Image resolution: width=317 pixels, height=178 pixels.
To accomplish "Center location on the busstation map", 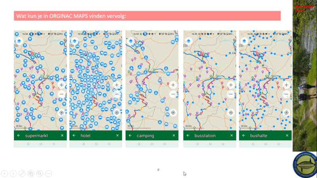I will coord(231,113).
